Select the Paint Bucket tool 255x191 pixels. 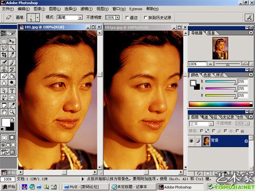pos(12,76)
